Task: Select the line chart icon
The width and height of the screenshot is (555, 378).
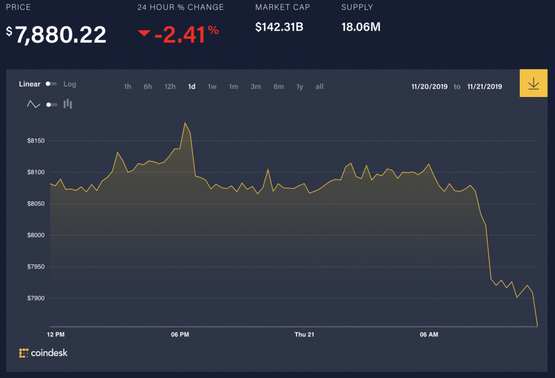Action: pos(34,104)
